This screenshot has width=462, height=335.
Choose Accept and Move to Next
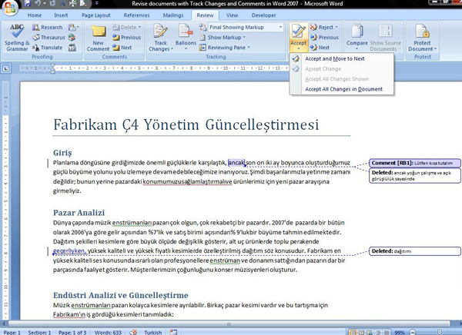[334, 58]
